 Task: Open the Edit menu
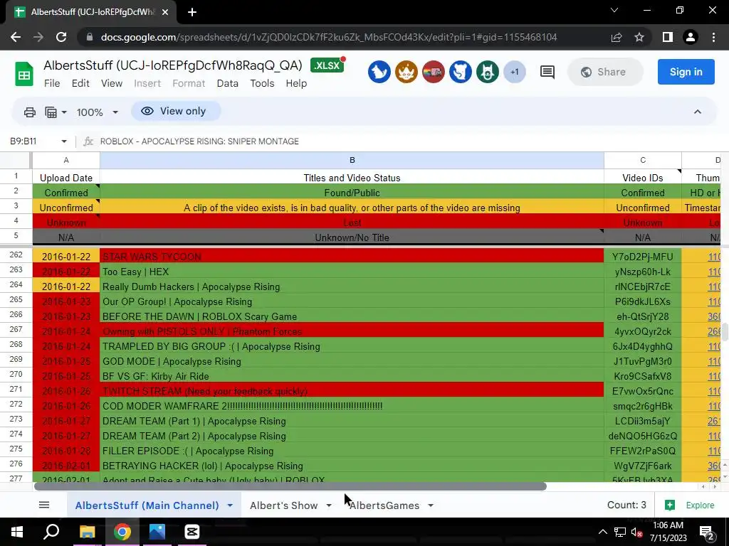pos(80,83)
